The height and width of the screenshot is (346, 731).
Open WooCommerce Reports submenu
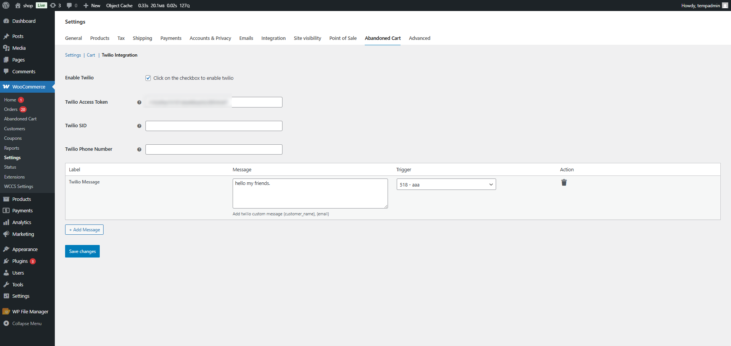pos(11,148)
